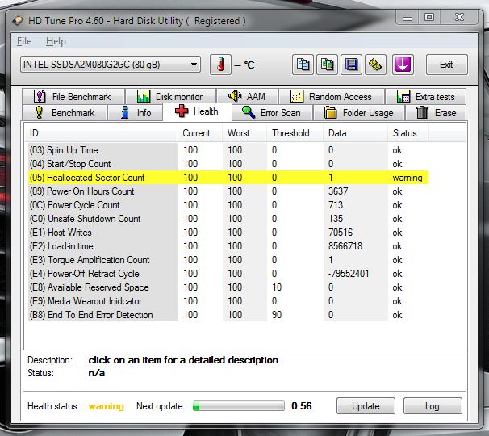This screenshot has height=436, width=489.
Task: Select (B8) End To End Error Detection row
Action: point(228,315)
